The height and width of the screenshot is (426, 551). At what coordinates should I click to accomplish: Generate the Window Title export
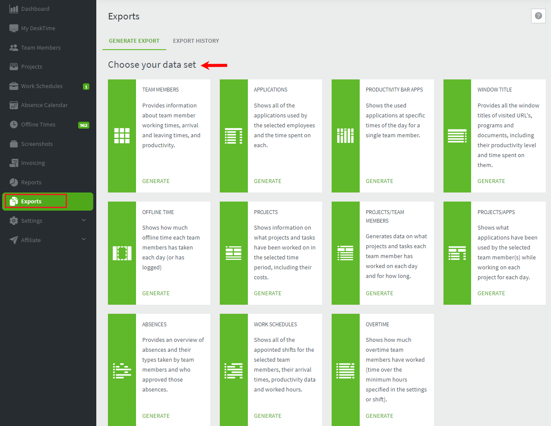[x=491, y=181]
